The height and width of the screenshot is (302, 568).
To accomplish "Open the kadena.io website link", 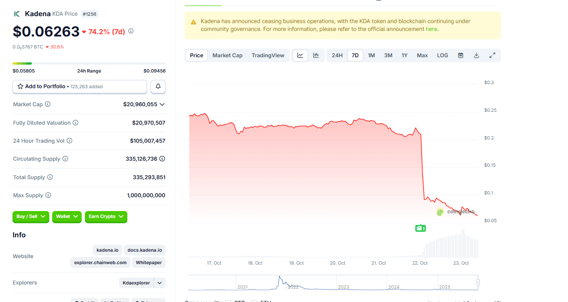I will [108, 250].
